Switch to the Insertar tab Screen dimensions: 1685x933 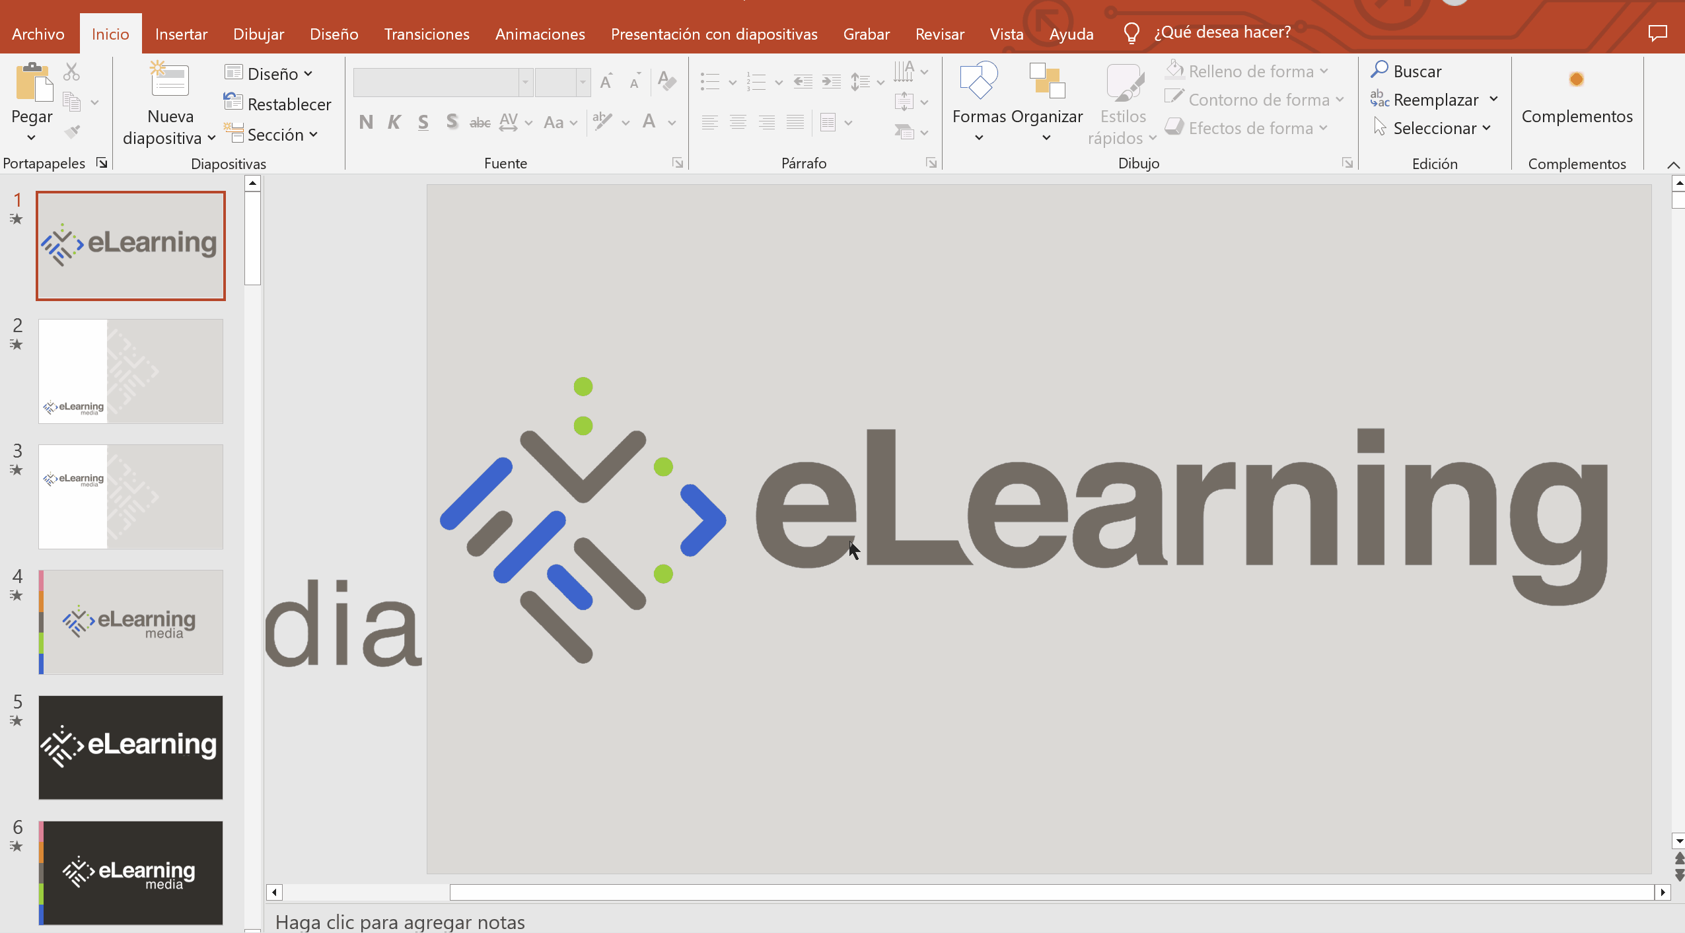coord(181,34)
